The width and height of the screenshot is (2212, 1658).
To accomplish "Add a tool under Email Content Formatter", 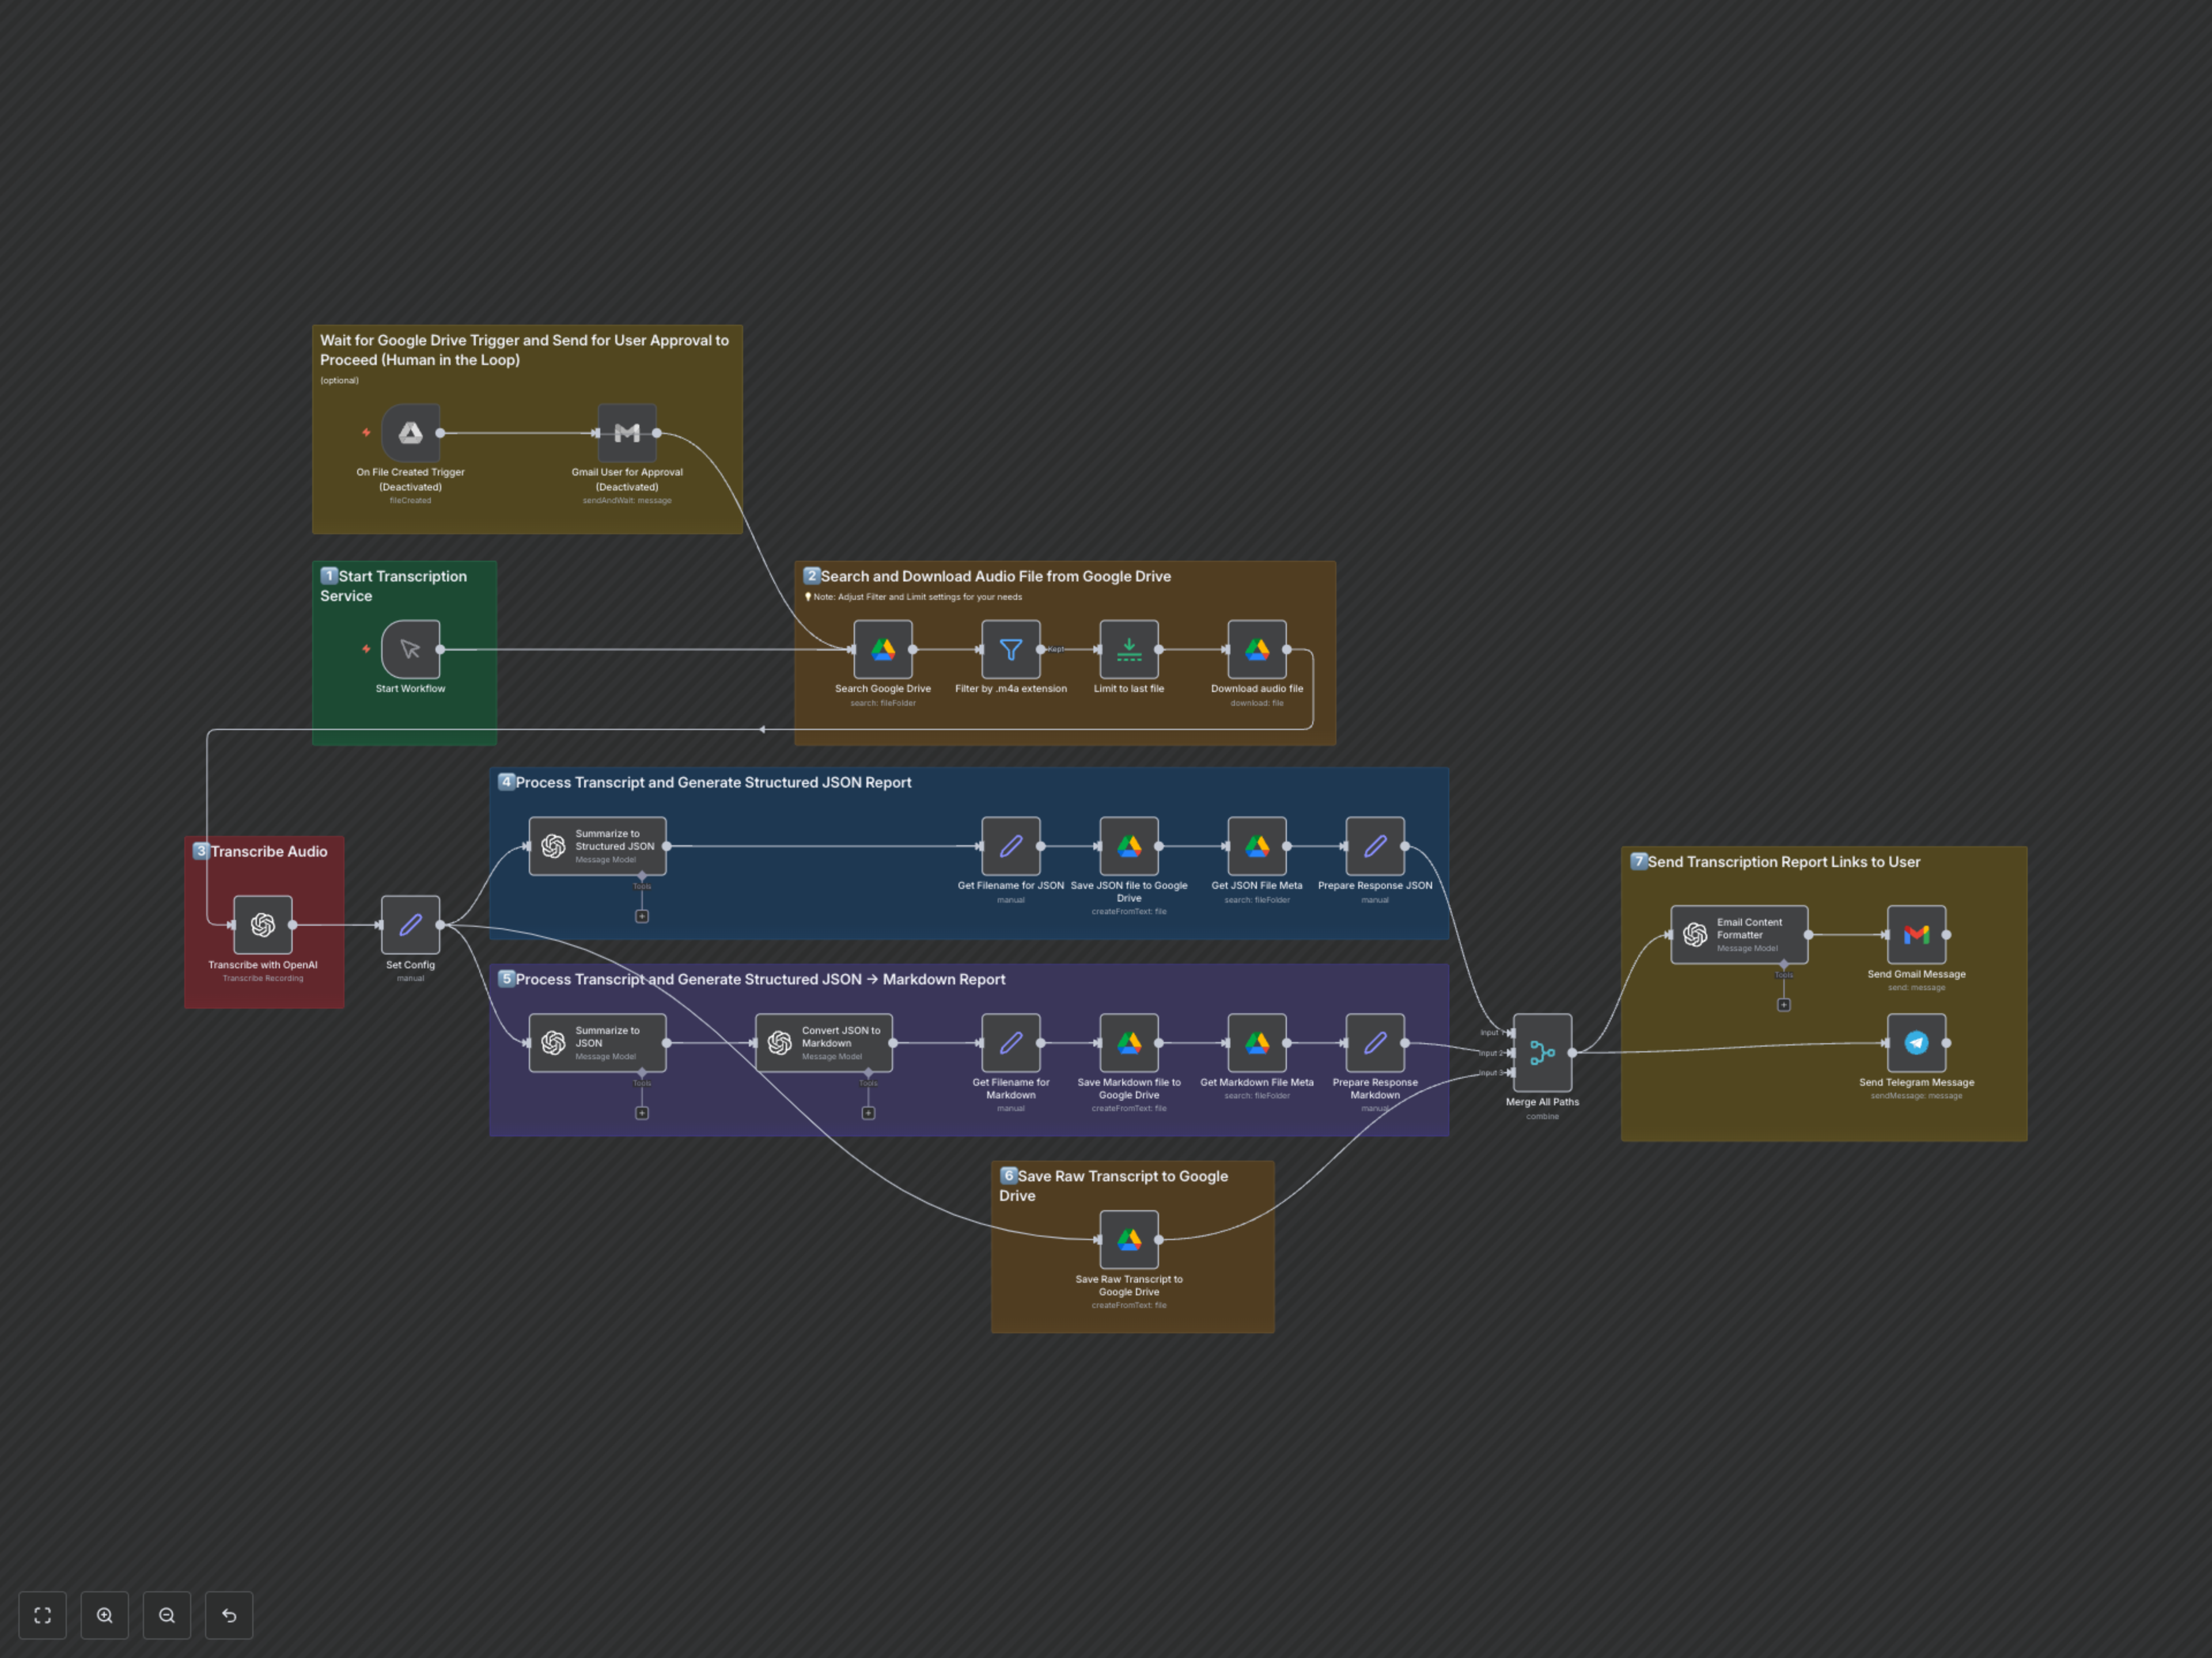I will pyautogui.click(x=1784, y=1005).
